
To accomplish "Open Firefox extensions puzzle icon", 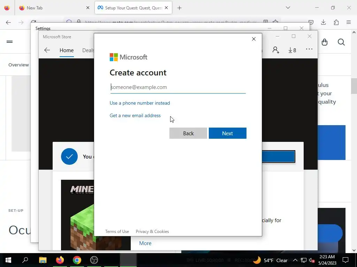I will 336,22.
